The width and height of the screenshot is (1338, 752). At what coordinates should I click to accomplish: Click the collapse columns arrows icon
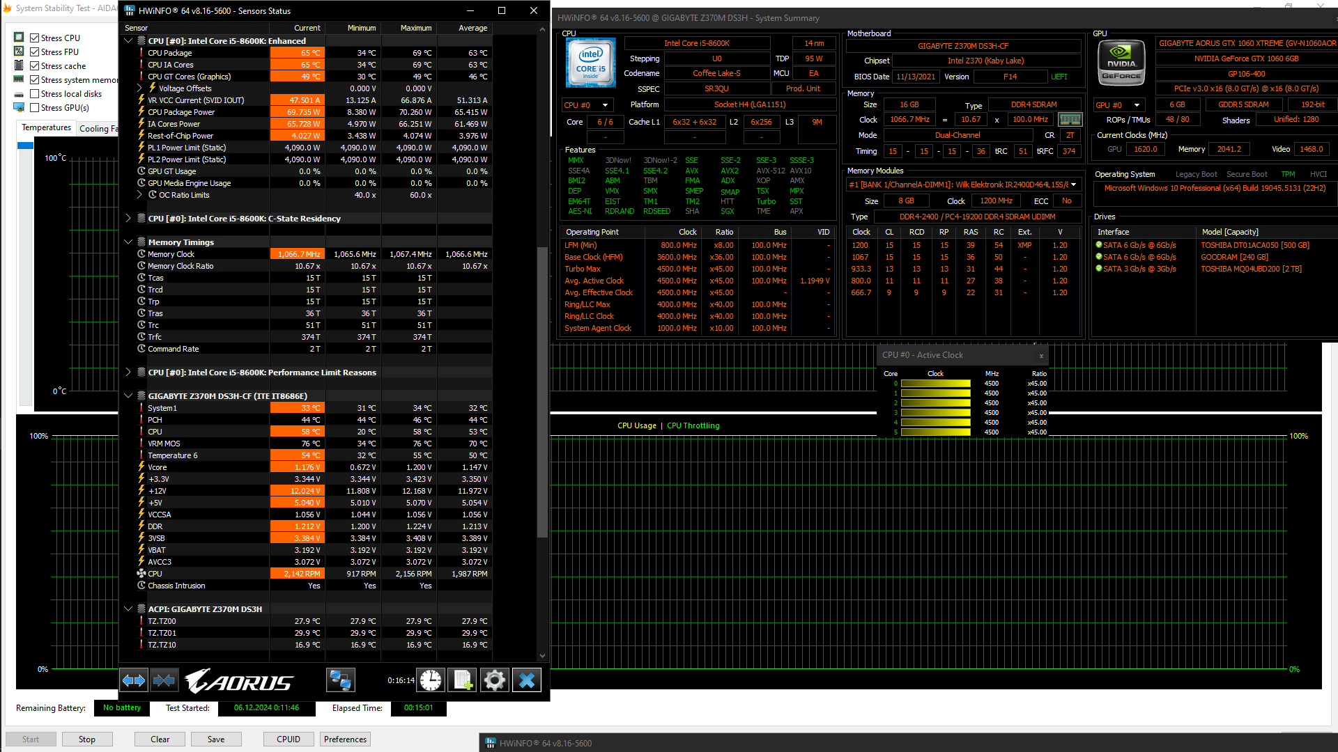coord(164,680)
